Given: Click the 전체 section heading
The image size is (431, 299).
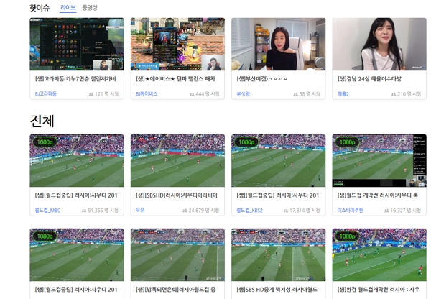Looking at the screenshot, I should click(42, 121).
